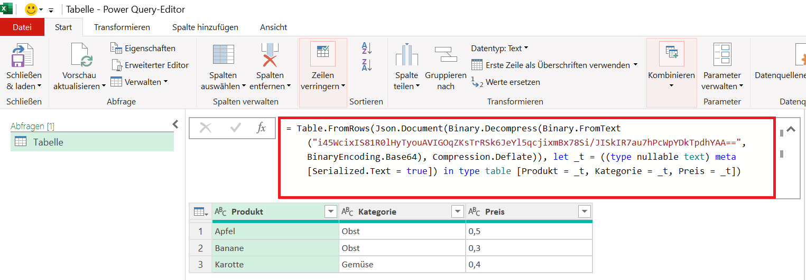Use Erste Zeile als Überschriften verwenden
Screen dimensions: 806x280
[x=554, y=65]
